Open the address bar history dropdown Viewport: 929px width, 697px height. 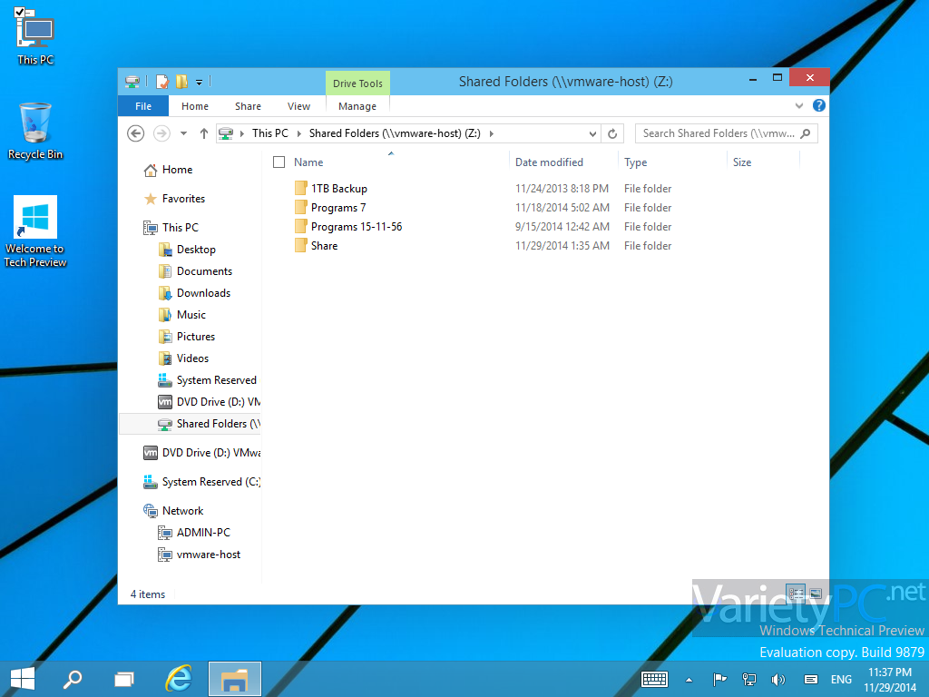pyautogui.click(x=593, y=133)
